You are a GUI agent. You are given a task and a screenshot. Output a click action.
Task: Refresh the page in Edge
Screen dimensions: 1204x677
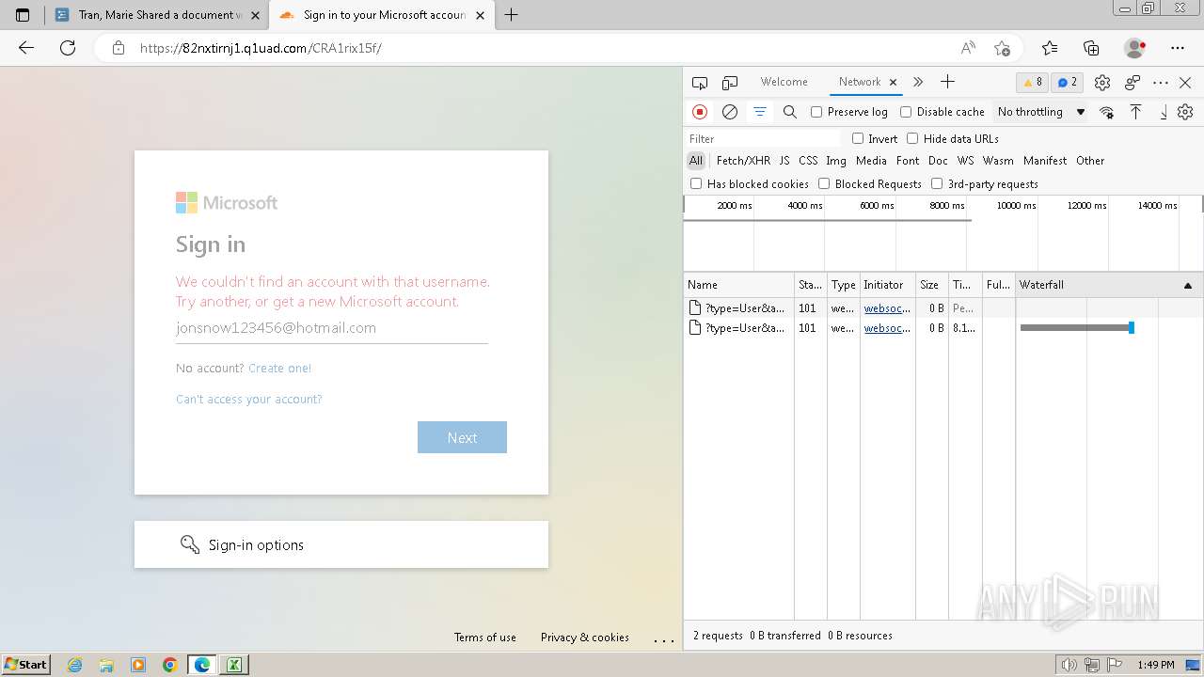click(68, 48)
